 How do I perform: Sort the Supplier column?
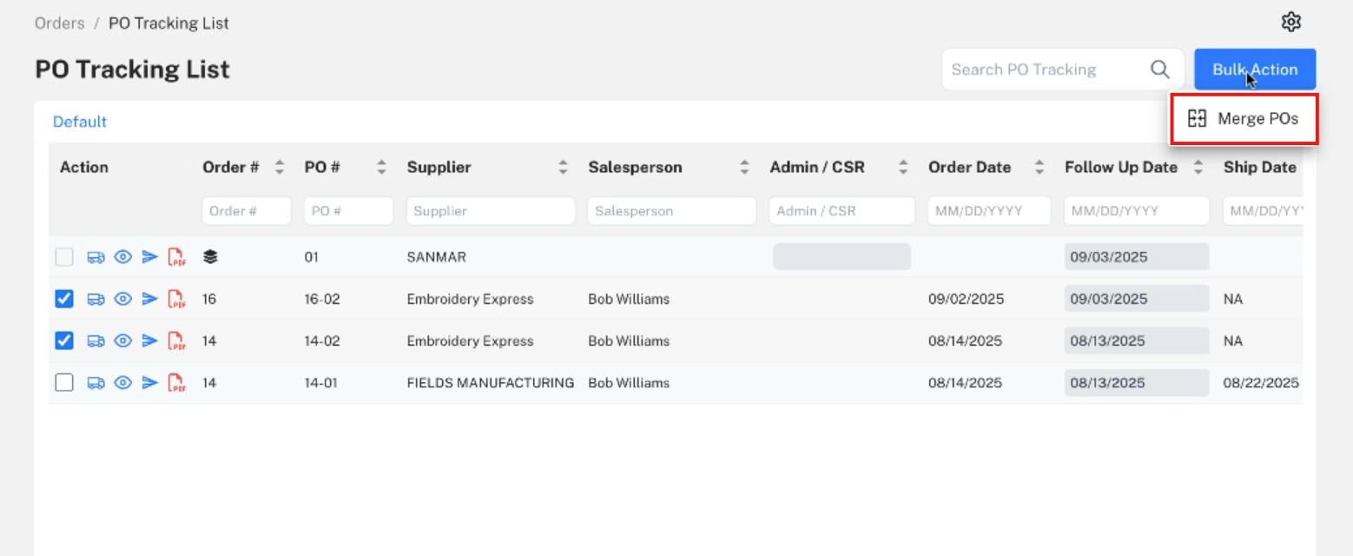click(x=563, y=167)
